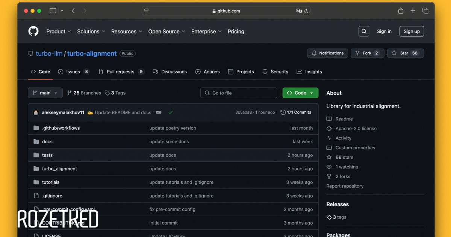Open a new Safari tab with plus icon
This screenshot has width=451, height=237.
[413, 11]
